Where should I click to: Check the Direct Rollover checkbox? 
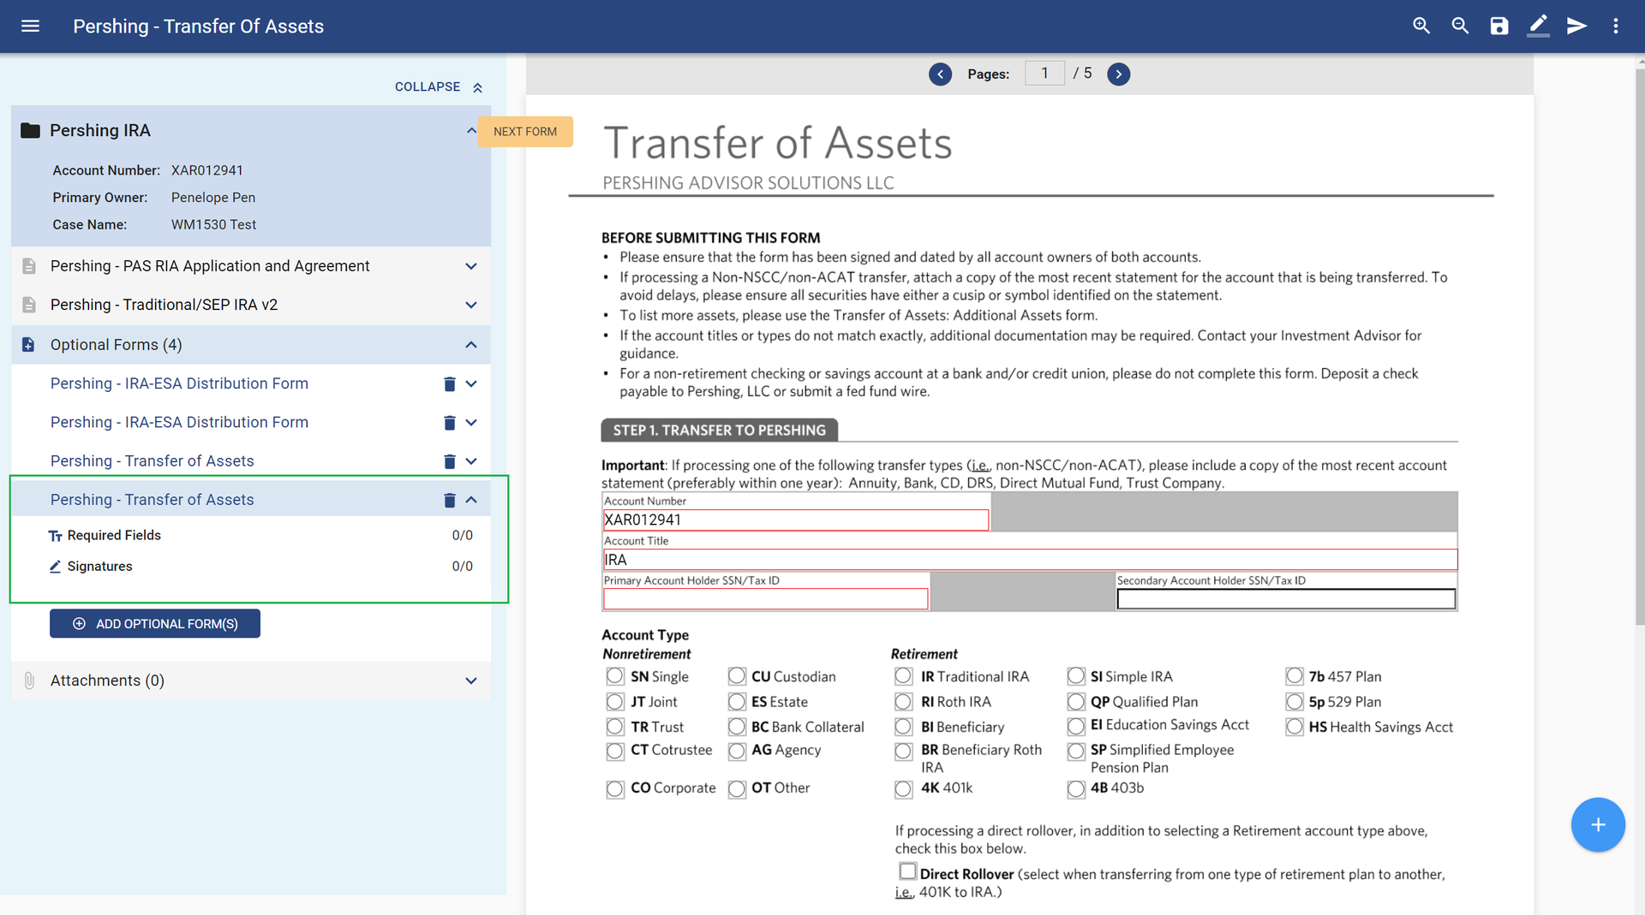(907, 871)
